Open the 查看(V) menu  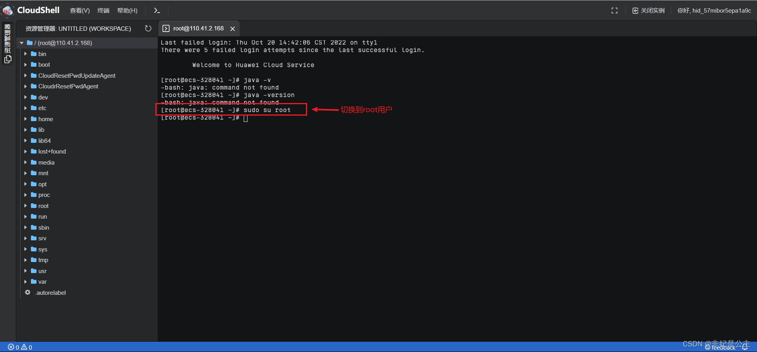(x=80, y=11)
